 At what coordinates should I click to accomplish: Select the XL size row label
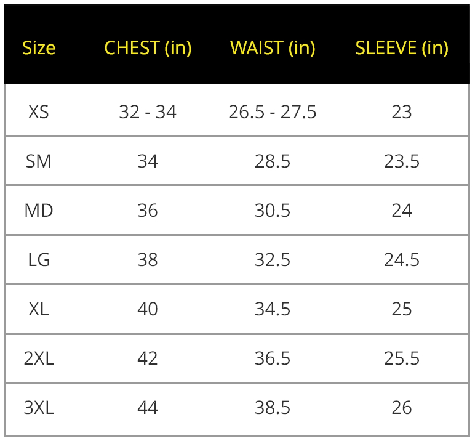[x=39, y=309]
